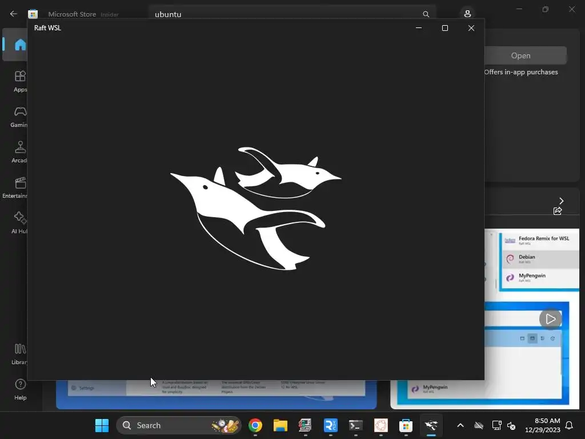Click the Microsoft Store logo icon

[x=33, y=14]
